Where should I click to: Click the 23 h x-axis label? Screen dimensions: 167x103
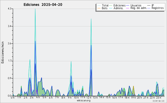coord(159,98)
